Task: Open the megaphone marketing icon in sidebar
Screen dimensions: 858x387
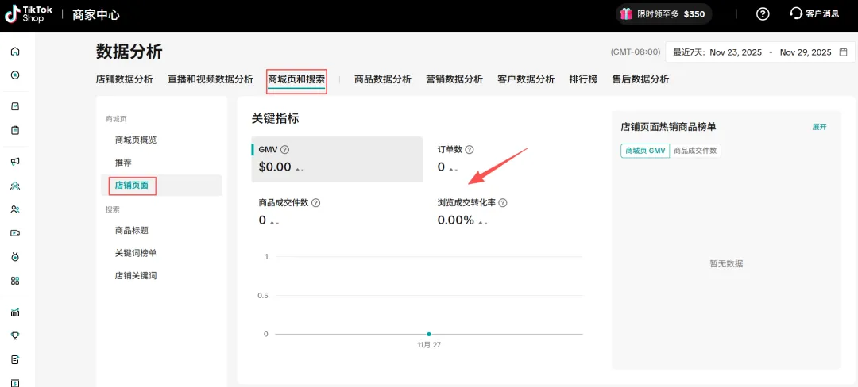Action: pos(15,161)
